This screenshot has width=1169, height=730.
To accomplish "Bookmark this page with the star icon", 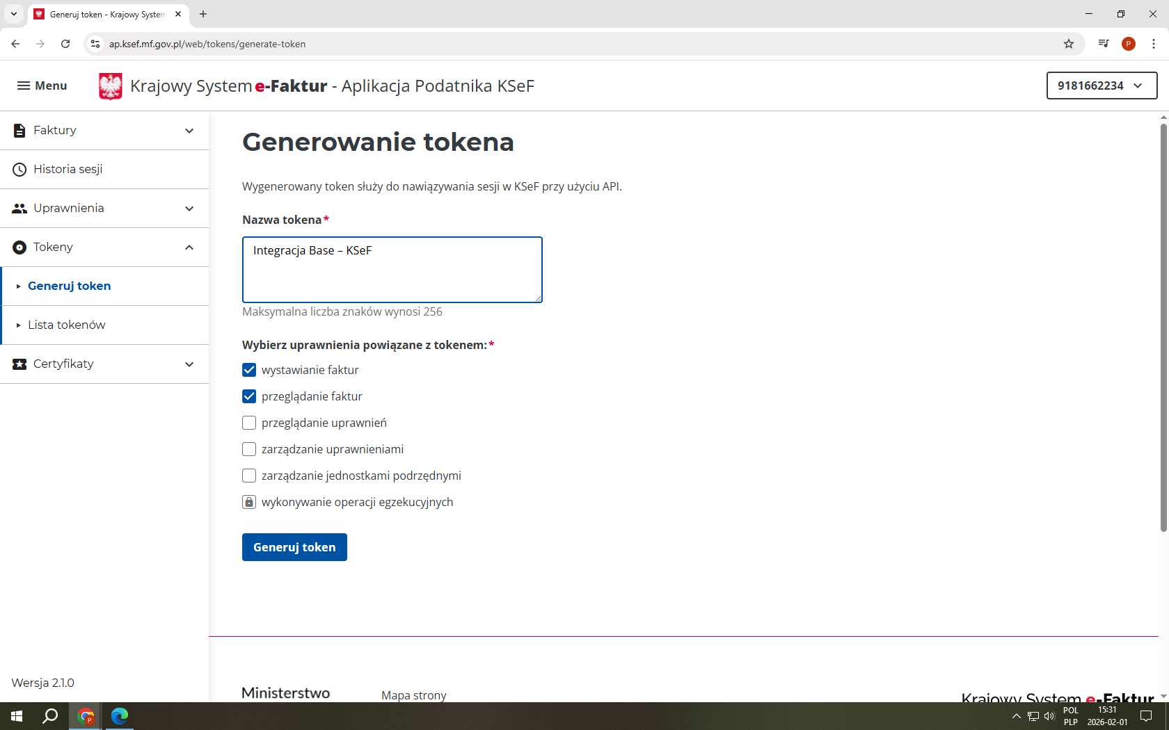I will point(1069,44).
